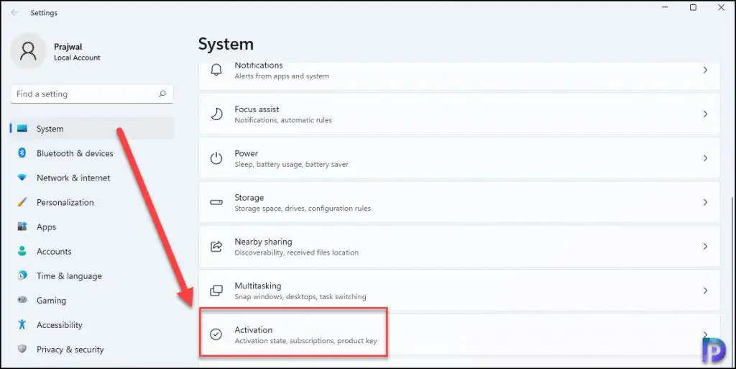Expand Storage row using its chevron
Viewport: 736px width, 369px height.
click(x=705, y=203)
